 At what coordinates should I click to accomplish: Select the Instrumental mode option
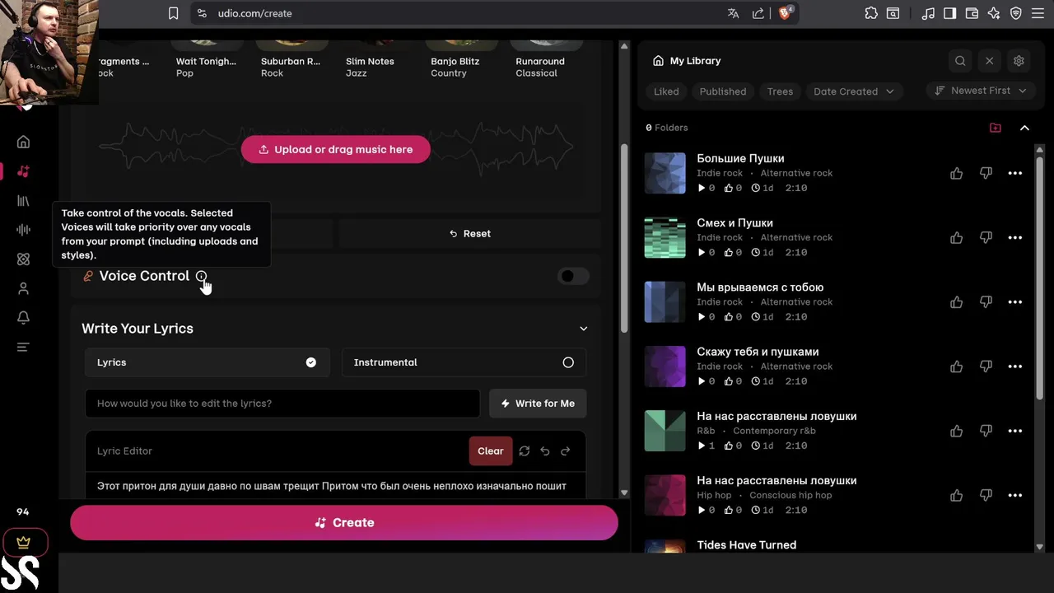click(x=464, y=362)
